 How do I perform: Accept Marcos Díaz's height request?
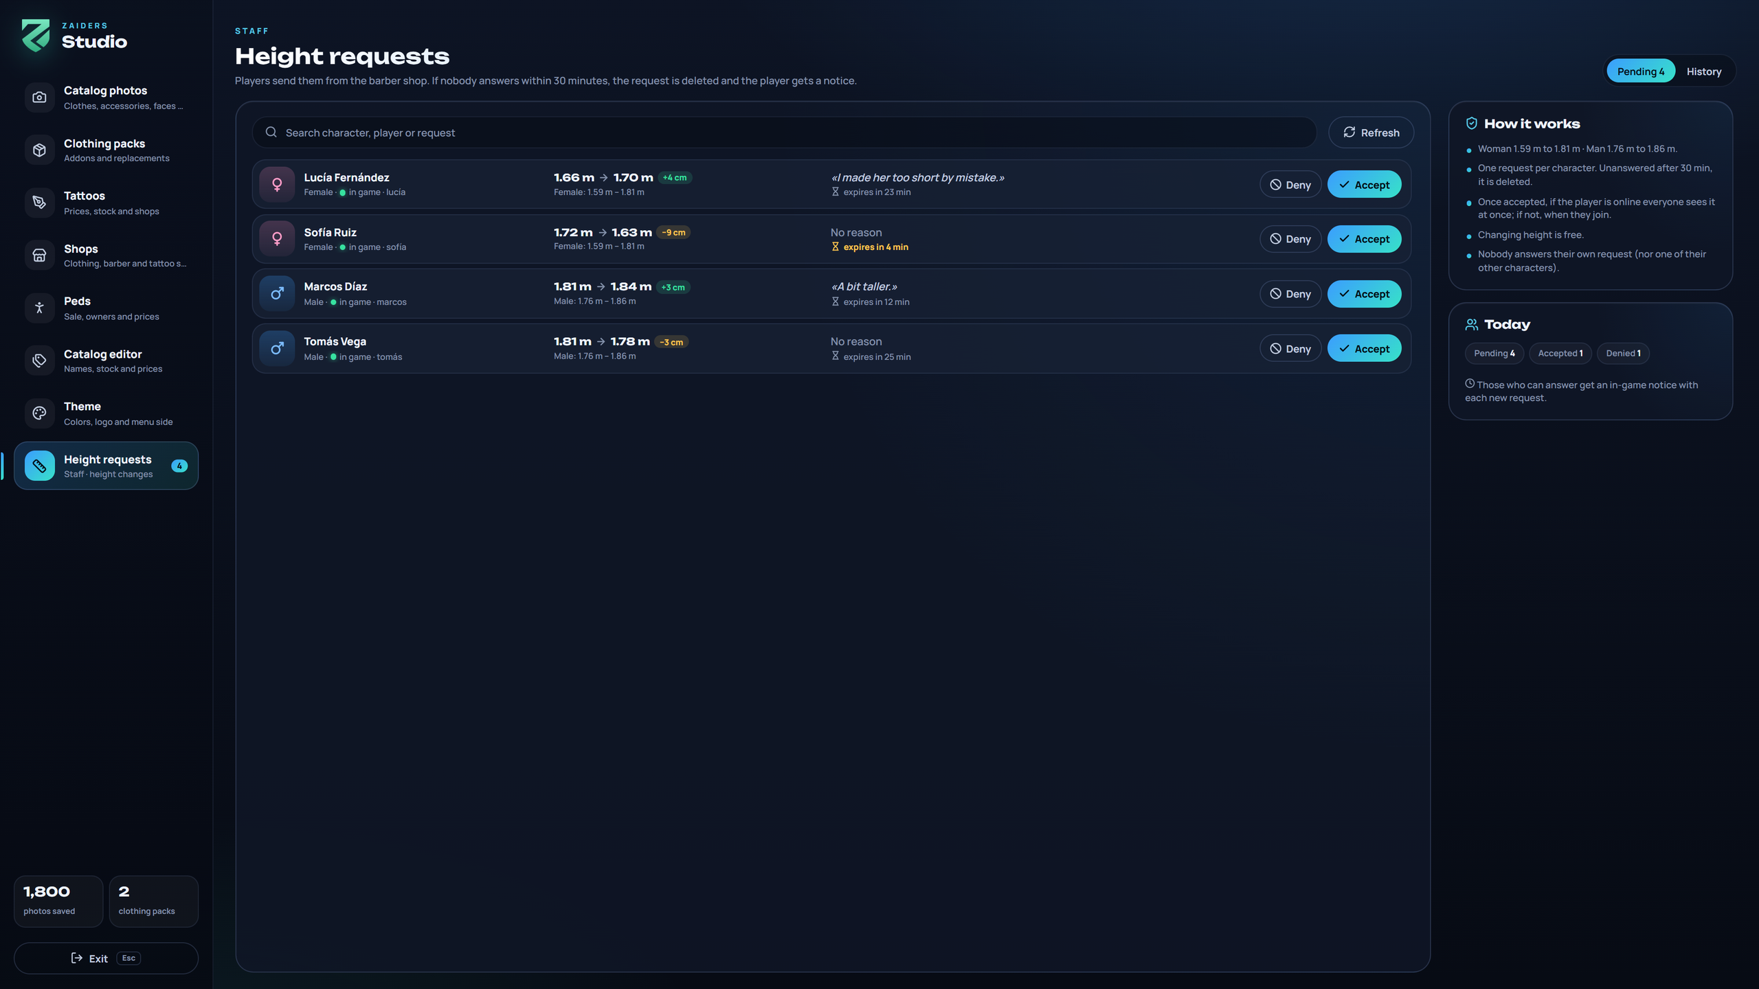(x=1364, y=293)
